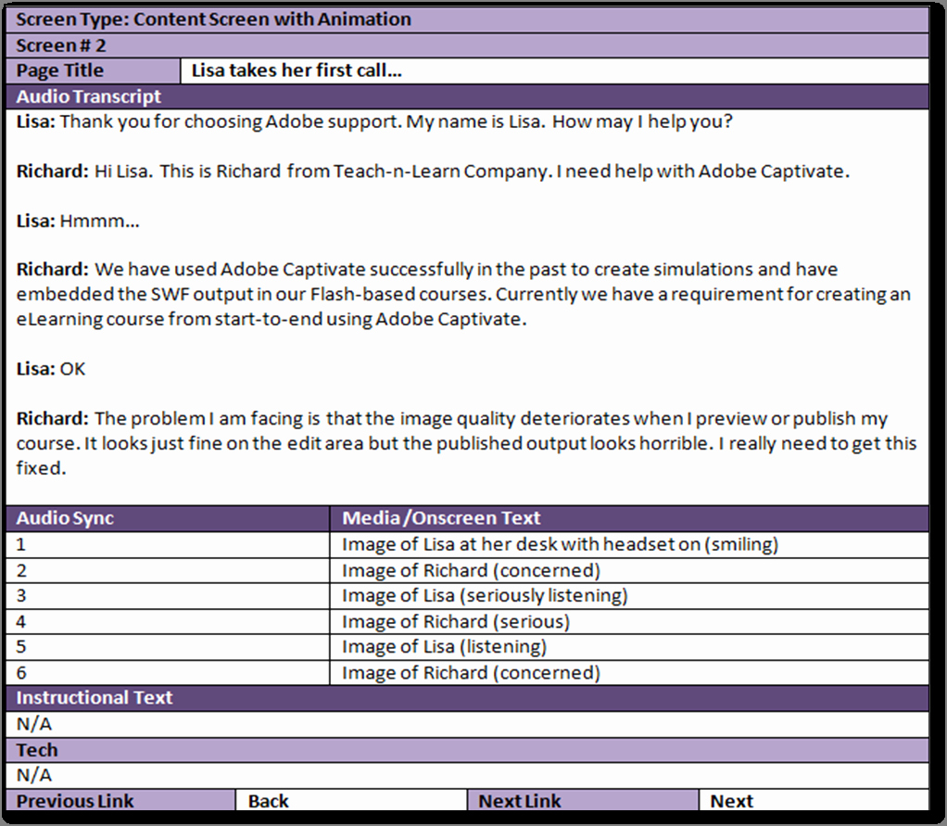Select the 'Back' value cell
947x826 pixels.
pos(351,801)
